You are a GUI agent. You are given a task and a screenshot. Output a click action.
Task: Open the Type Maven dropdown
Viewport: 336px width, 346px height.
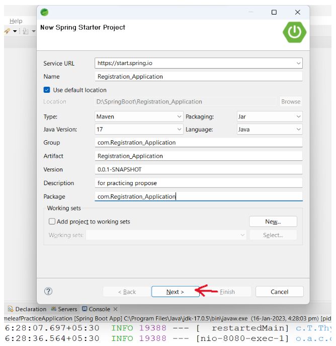click(x=180, y=117)
